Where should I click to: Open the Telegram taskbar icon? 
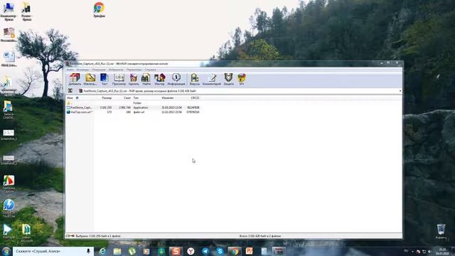point(205,251)
